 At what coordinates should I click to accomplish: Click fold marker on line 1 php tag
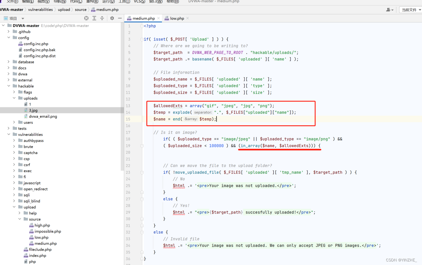click(142, 26)
